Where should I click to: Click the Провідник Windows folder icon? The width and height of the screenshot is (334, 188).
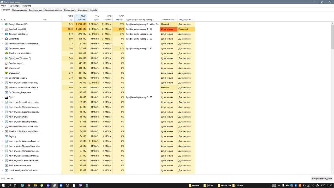(6, 58)
